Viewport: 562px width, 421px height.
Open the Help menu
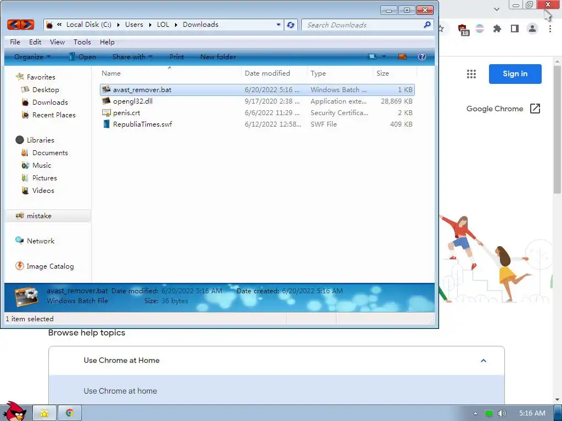(107, 42)
